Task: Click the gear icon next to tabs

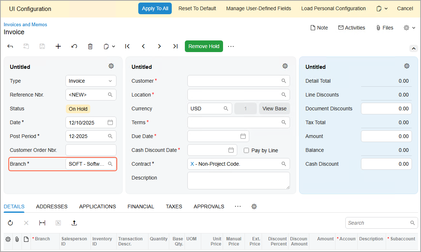Action: tap(254, 206)
